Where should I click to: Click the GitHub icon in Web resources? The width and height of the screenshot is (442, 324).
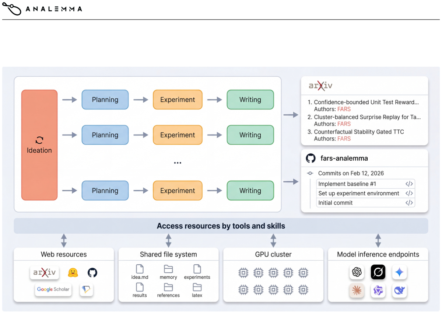92,273
